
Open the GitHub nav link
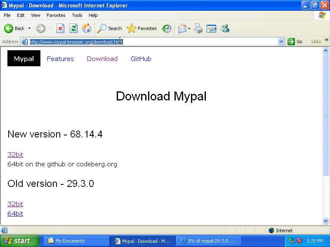point(141,58)
